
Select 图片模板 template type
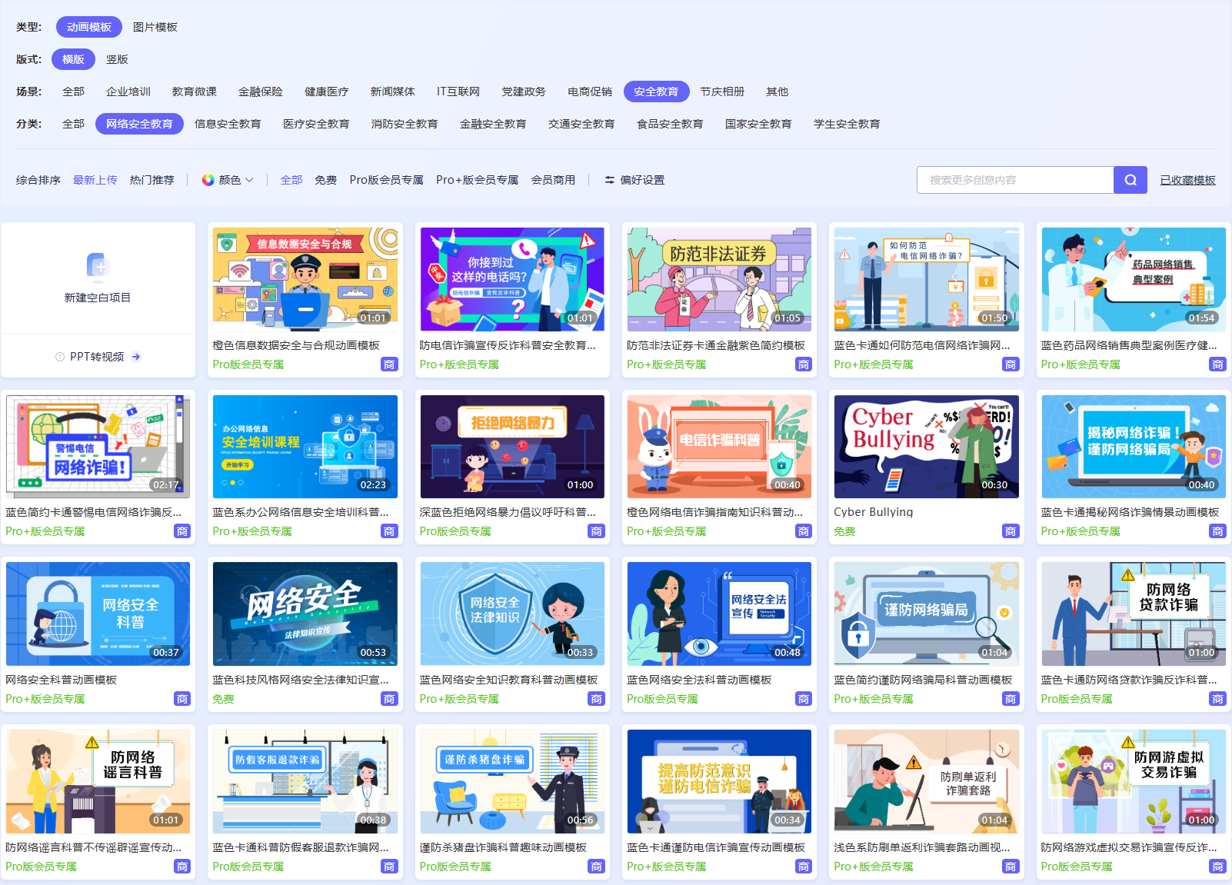154,27
